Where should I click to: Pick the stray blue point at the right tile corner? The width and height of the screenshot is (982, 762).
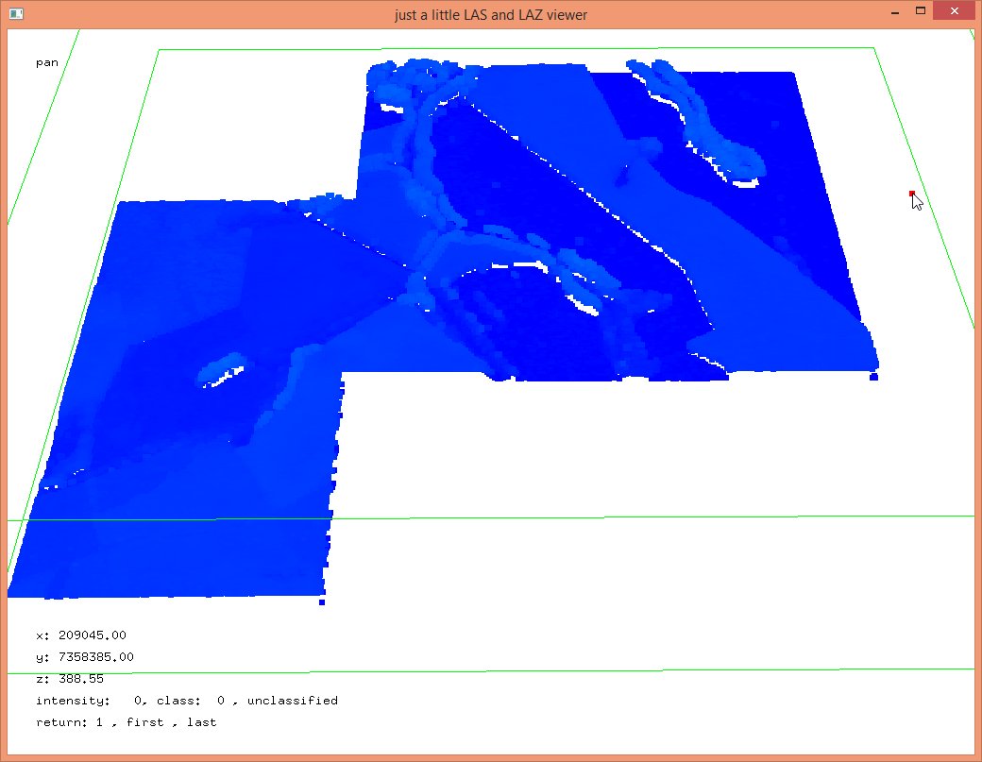point(873,377)
